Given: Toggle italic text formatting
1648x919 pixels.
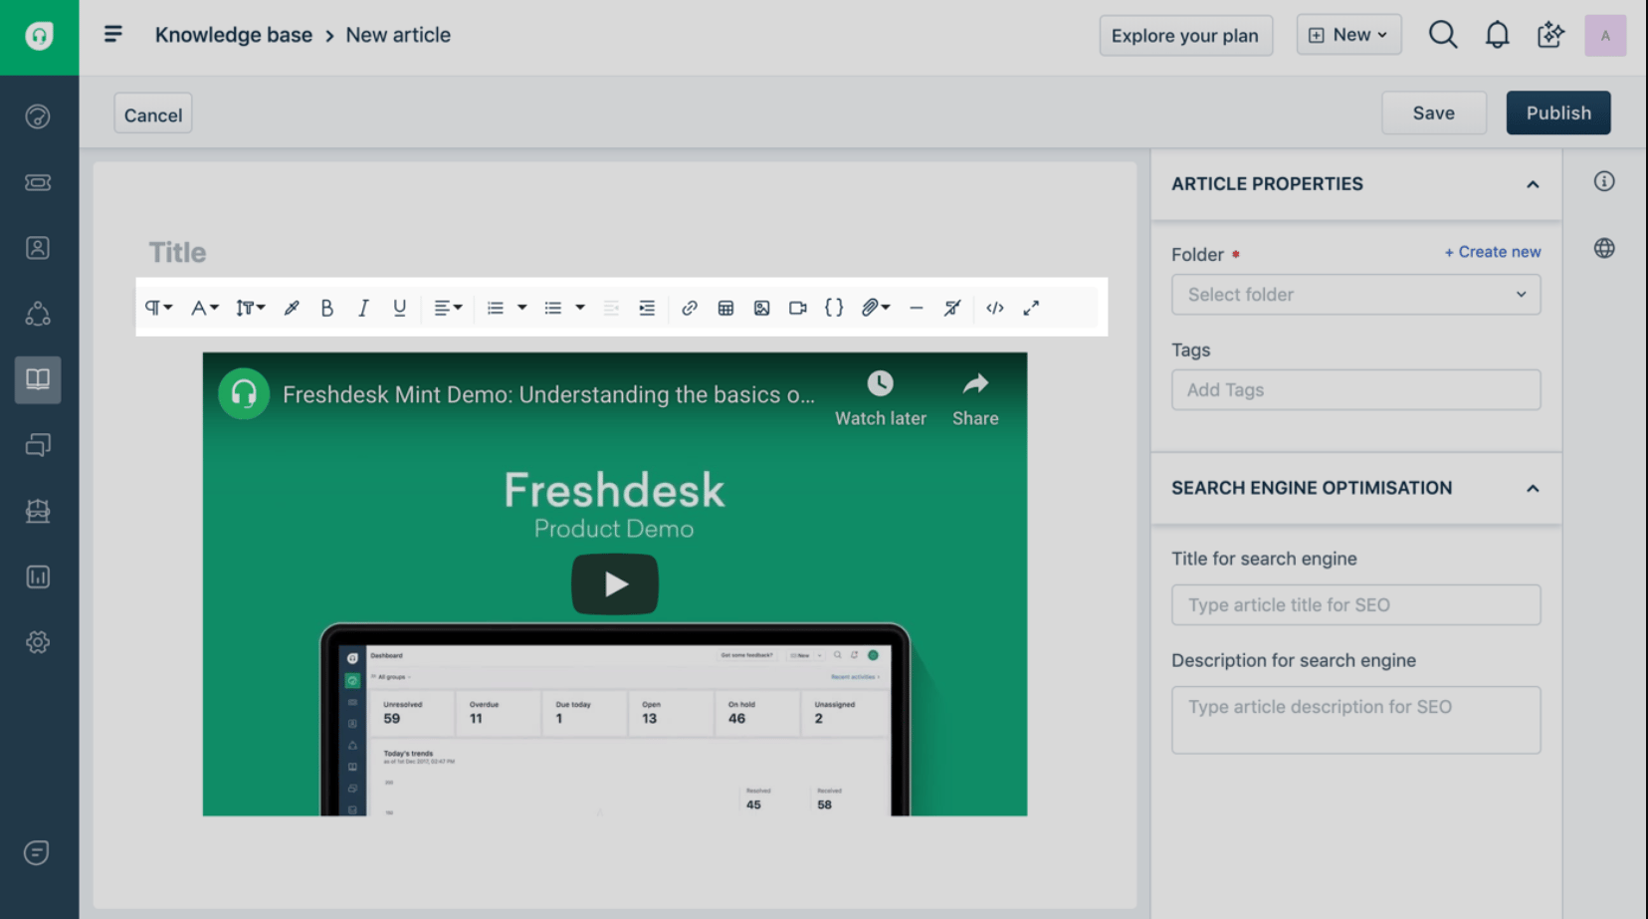Looking at the screenshot, I should 362,308.
